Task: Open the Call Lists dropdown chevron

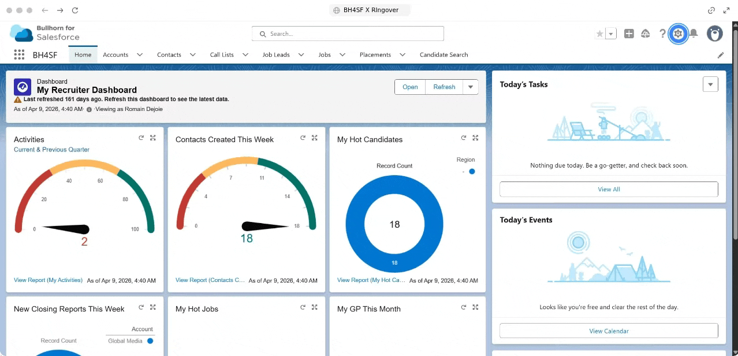Action: click(x=245, y=55)
